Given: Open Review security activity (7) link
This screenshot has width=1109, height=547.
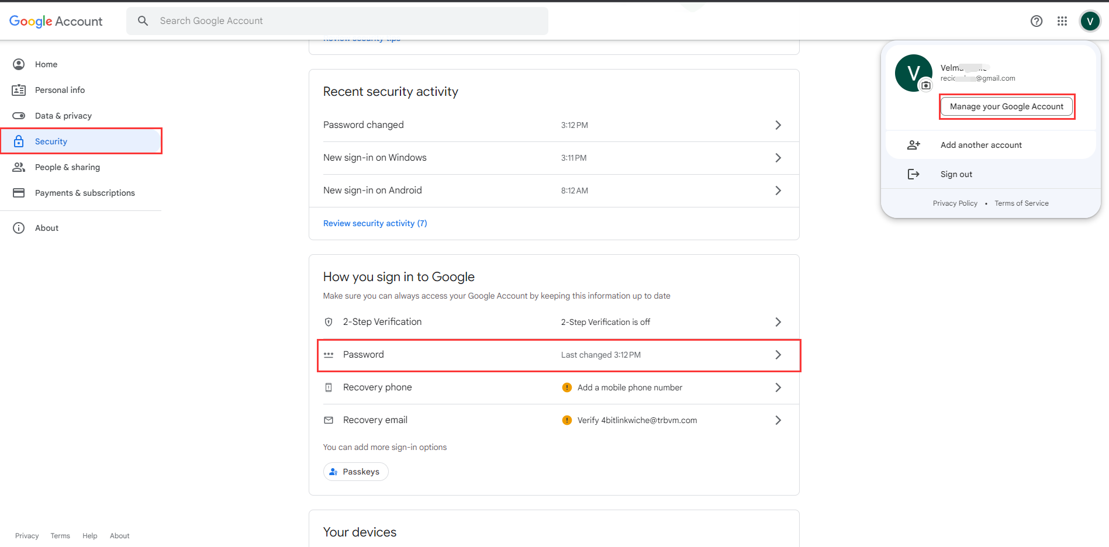Looking at the screenshot, I should tap(375, 223).
